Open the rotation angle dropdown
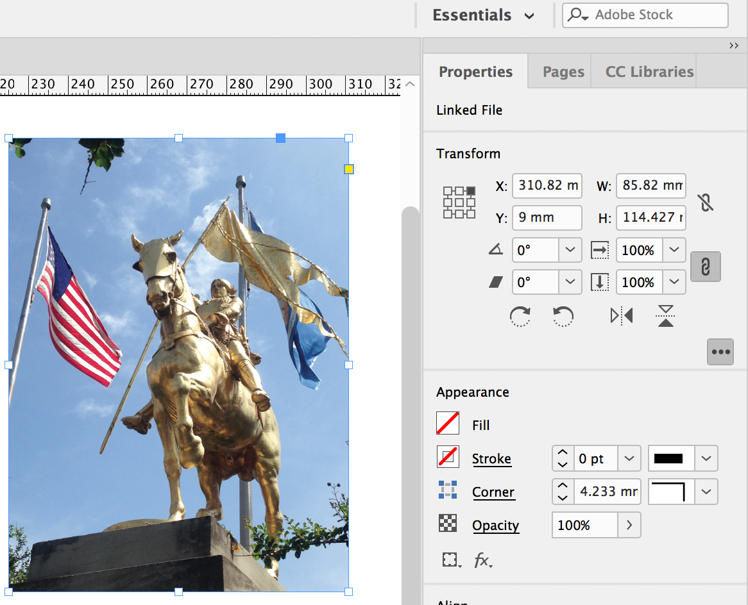The image size is (748, 605). 570,250
